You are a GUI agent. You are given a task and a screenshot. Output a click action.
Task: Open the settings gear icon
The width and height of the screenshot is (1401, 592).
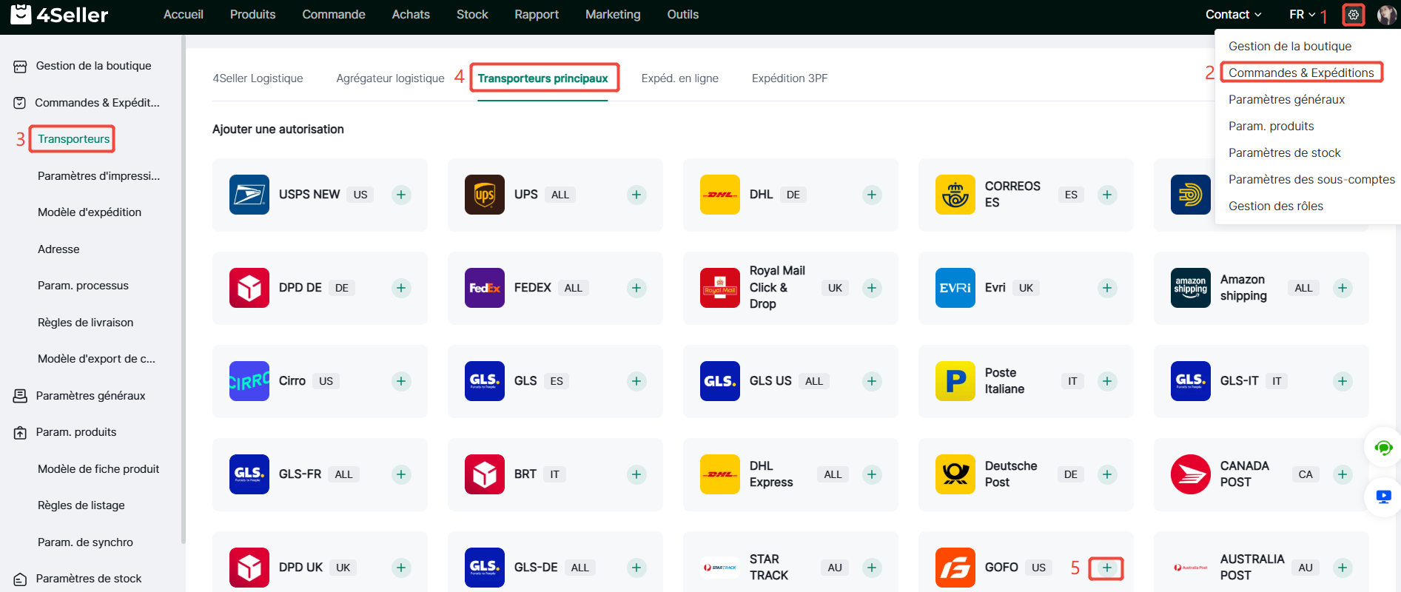(x=1354, y=15)
